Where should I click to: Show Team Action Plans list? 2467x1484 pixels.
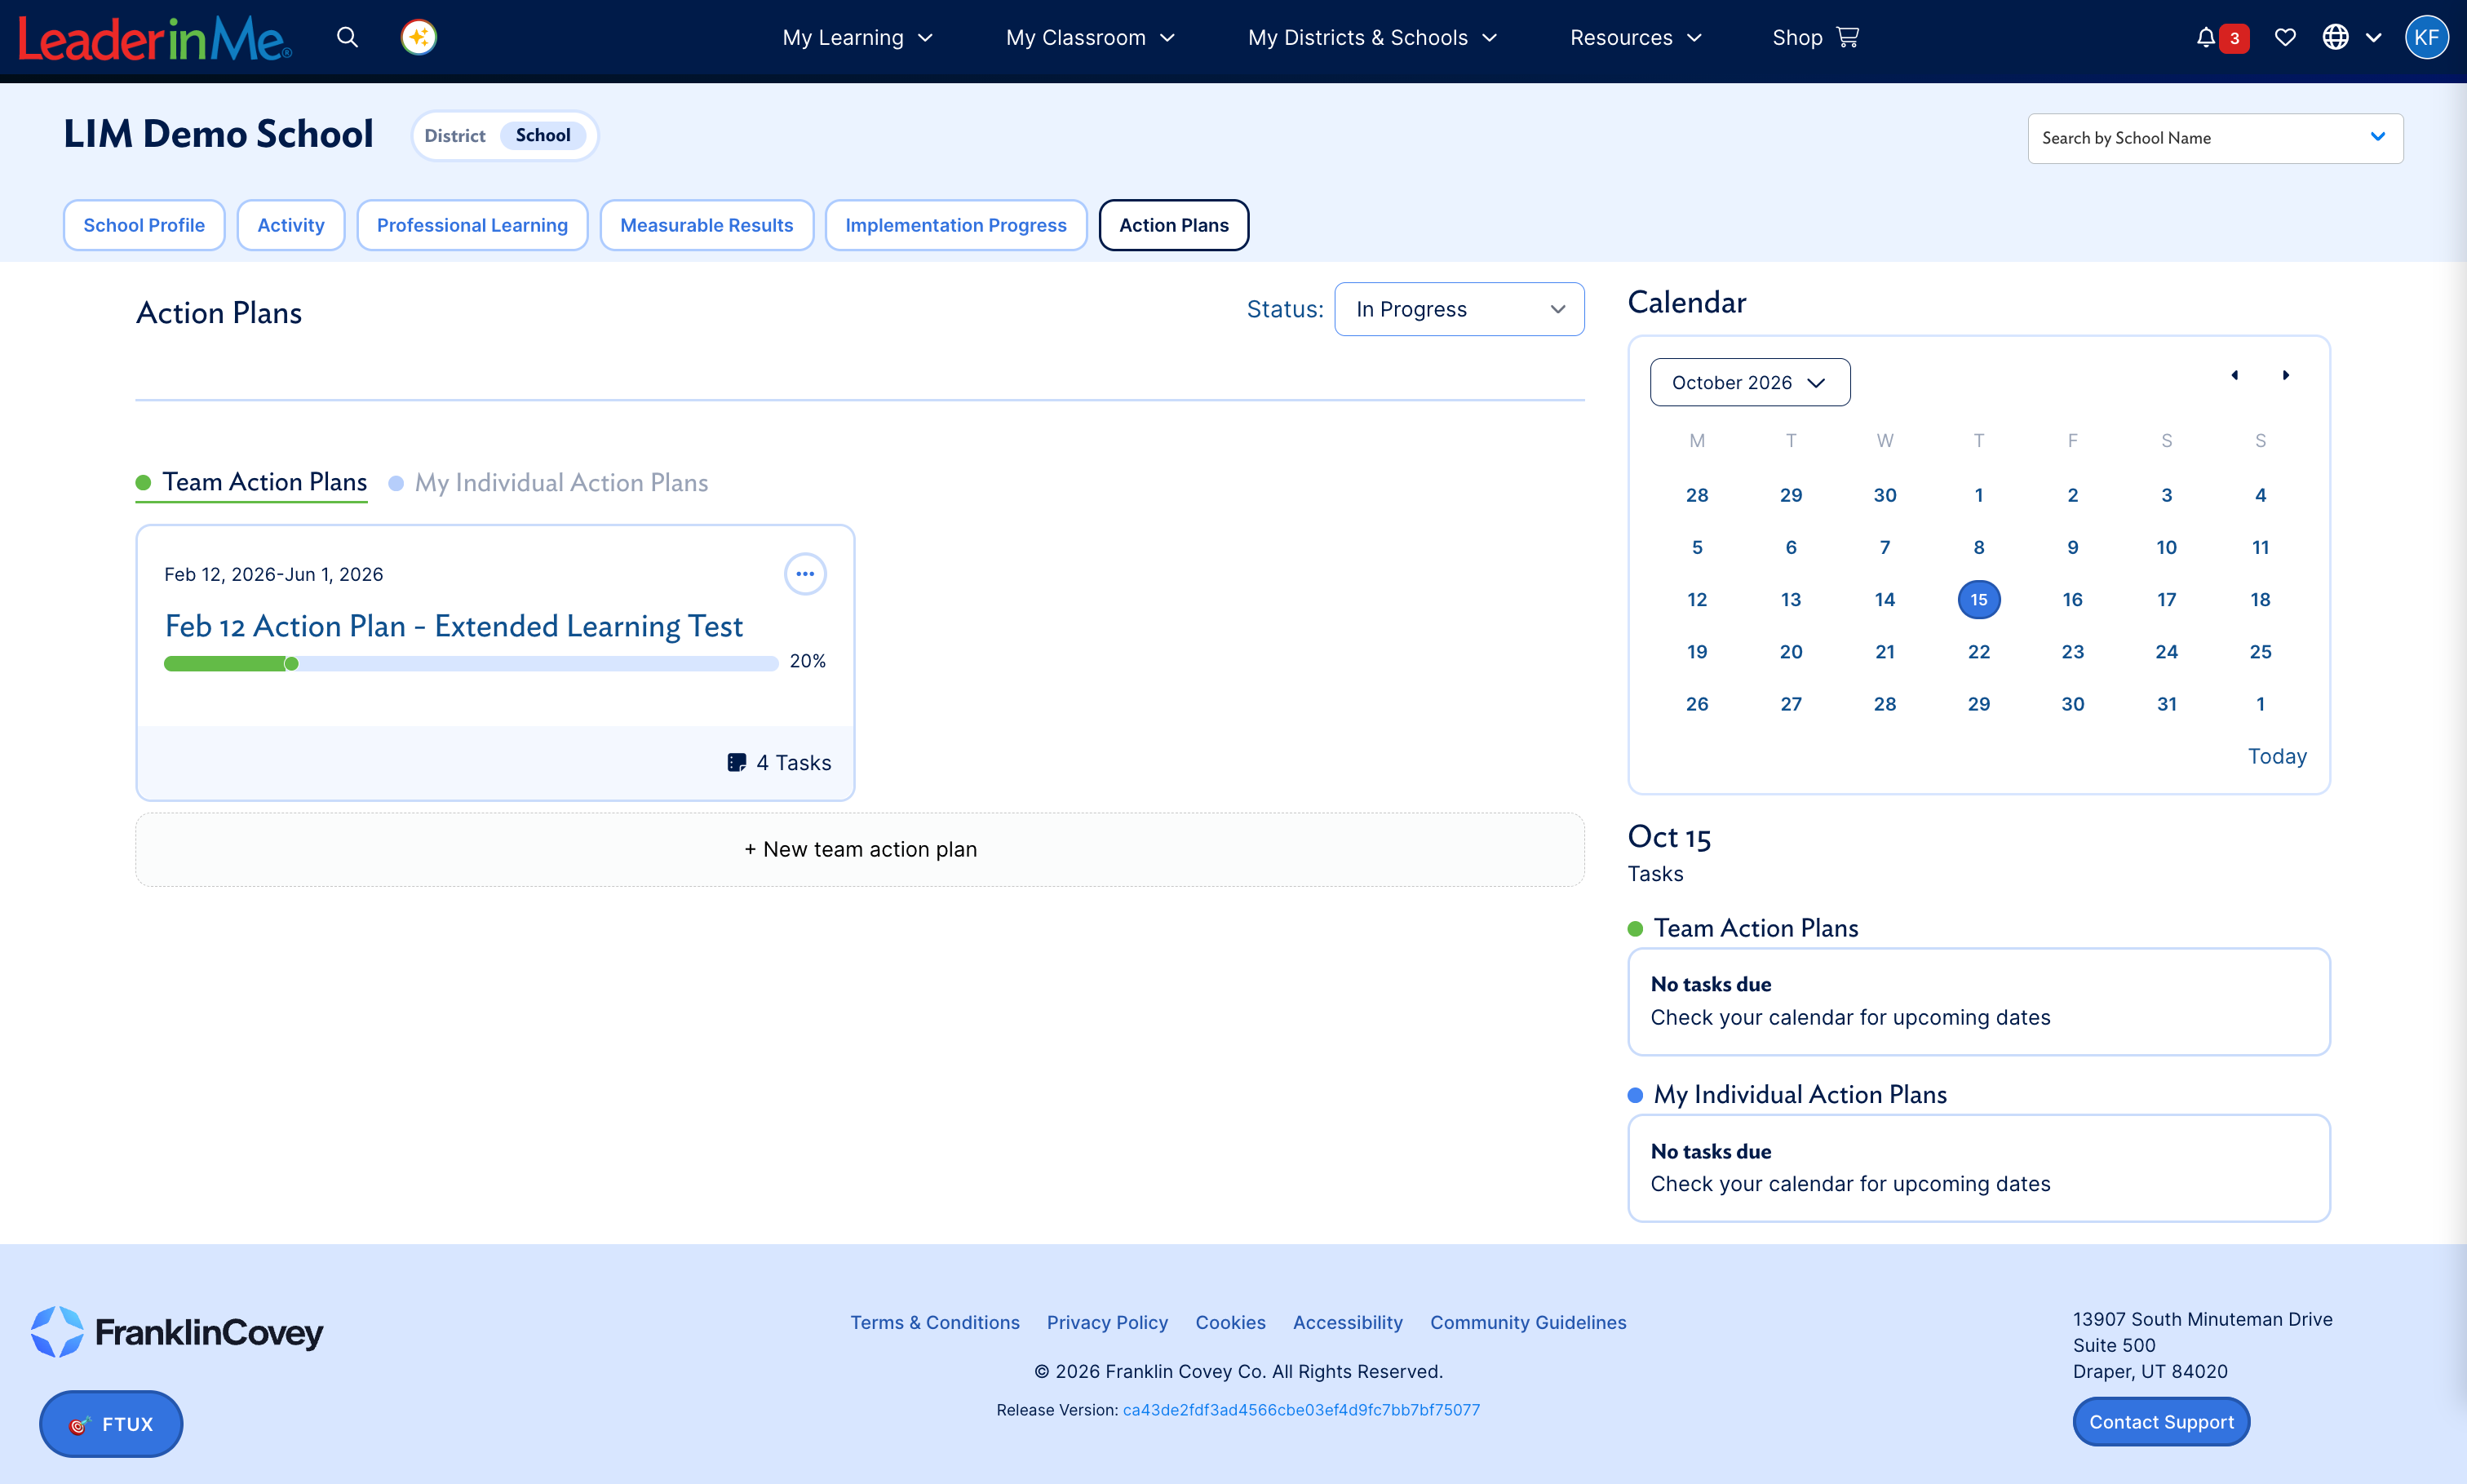pos(252,482)
